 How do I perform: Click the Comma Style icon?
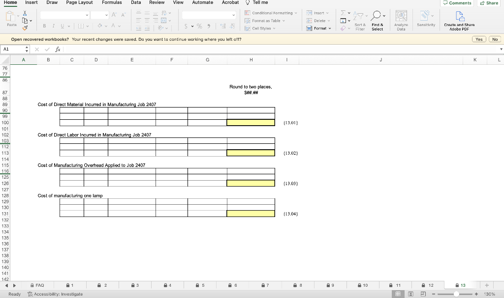pyautogui.click(x=209, y=27)
